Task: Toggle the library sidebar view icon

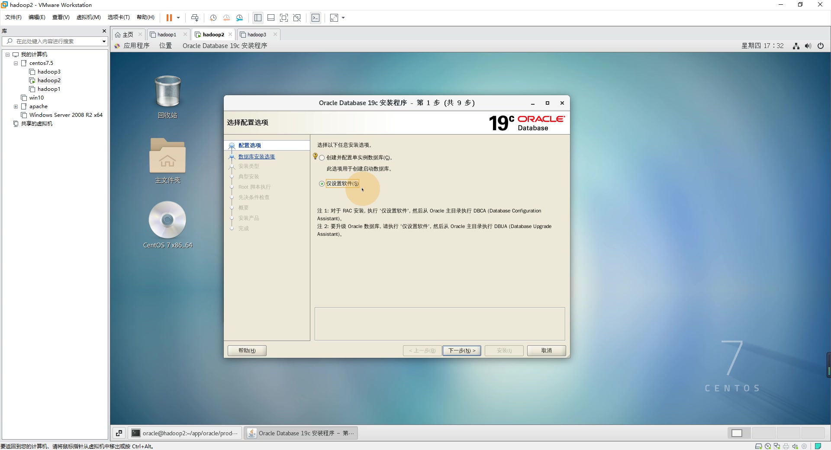Action: click(x=258, y=18)
